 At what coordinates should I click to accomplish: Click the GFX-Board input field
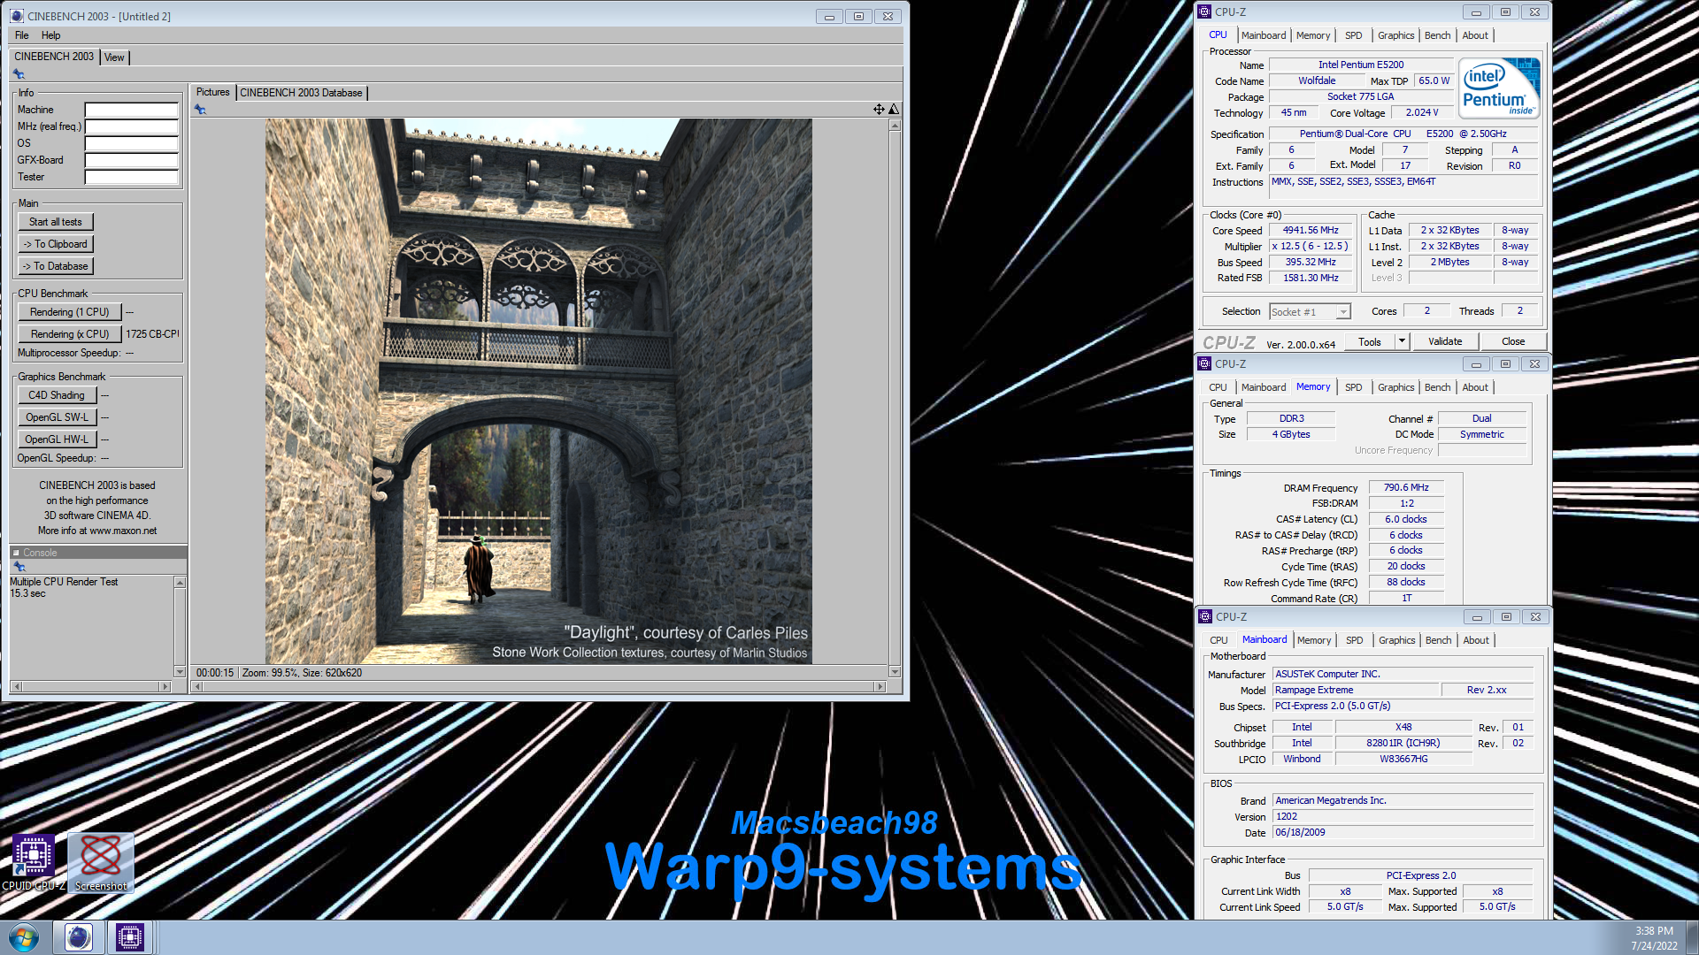(132, 160)
